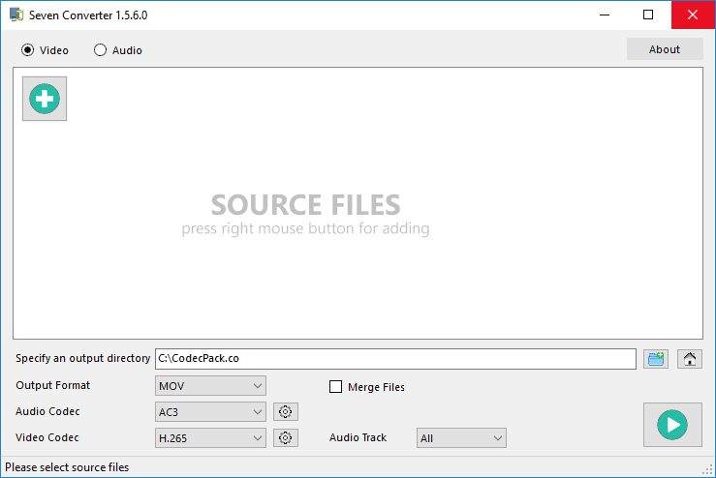Select the Audio radio button
The width and height of the screenshot is (716, 478).
101,50
